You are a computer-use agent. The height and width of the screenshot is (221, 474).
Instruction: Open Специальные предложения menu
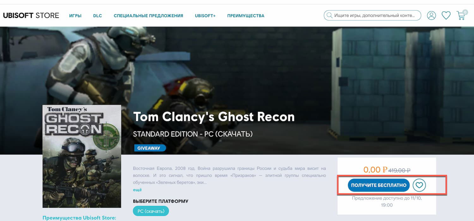tap(149, 16)
